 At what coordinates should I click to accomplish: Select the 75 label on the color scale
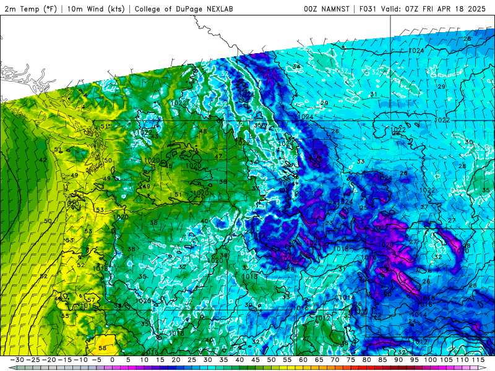coord(351,360)
